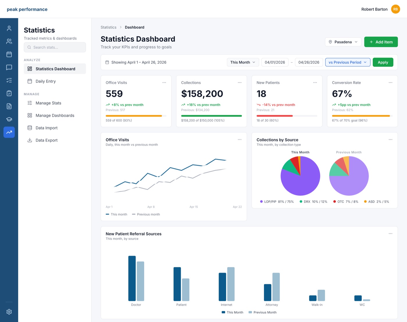Open the graduation cap training icon

[x=9, y=119]
